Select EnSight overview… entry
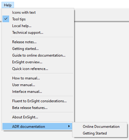Image resolution: width=129 pixels, height=140 pixels. tap(38, 62)
